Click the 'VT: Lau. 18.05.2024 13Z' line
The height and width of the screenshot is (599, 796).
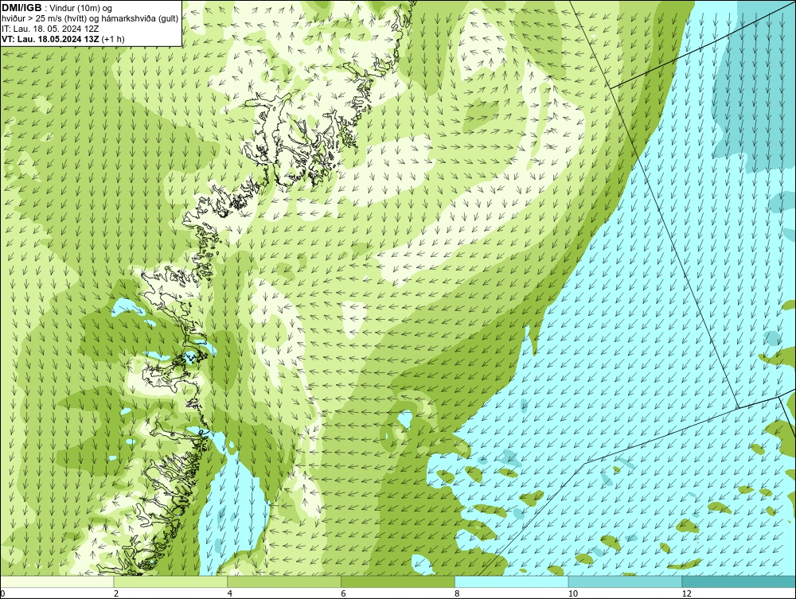coord(63,38)
